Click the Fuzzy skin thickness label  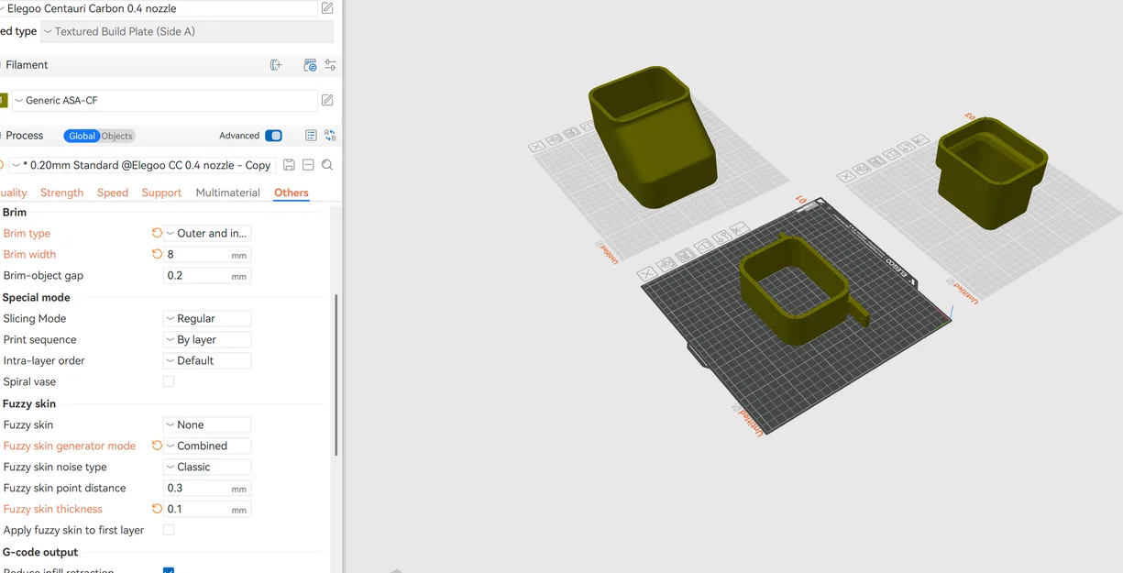(52, 509)
